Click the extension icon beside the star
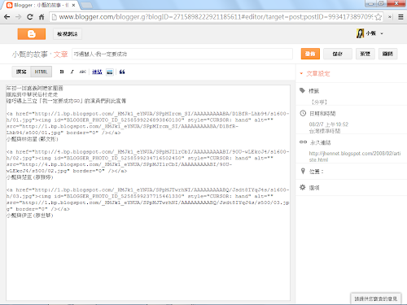Viewport: 407px width, 305px height. click(390, 17)
